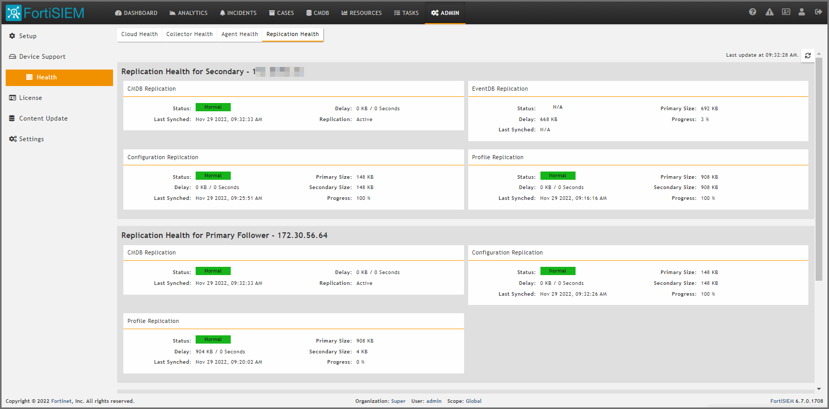Viewport: 829px width, 409px height.
Task: Click the Primary Follower CMDB Normal status badge
Action: click(213, 271)
